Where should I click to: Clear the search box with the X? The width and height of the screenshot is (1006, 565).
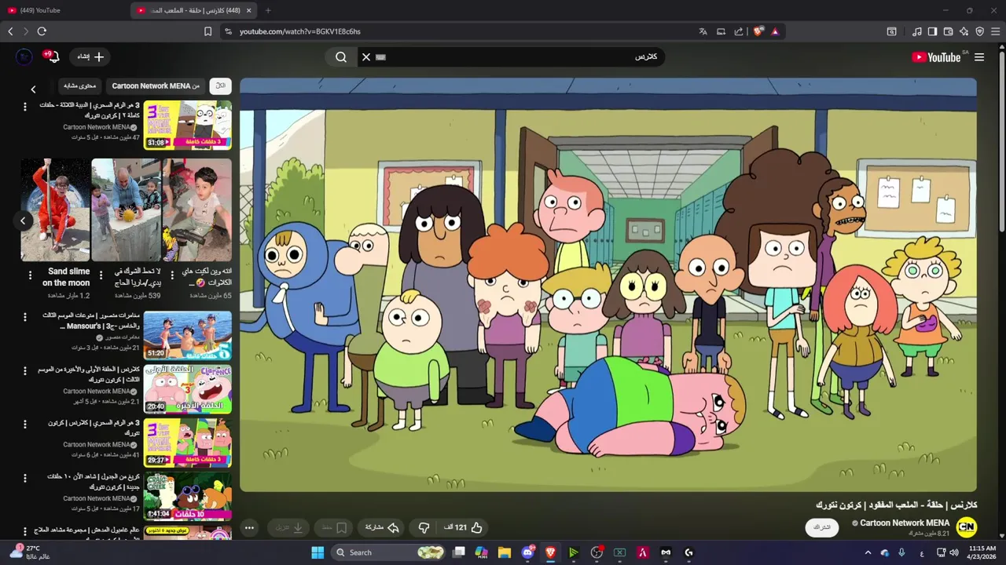(365, 57)
